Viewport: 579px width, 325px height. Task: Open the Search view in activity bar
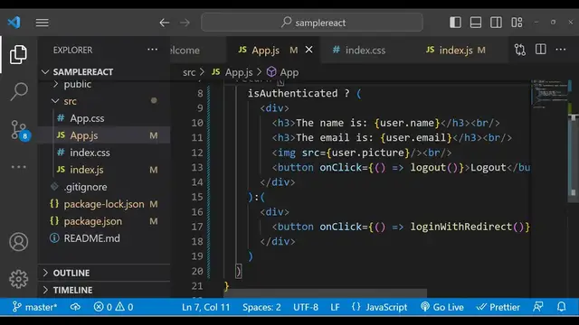click(x=18, y=91)
